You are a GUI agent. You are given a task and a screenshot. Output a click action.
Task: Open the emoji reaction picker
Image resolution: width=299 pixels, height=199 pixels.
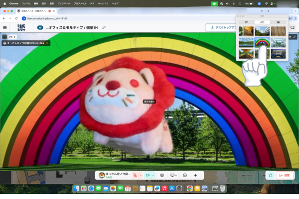point(185,175)
